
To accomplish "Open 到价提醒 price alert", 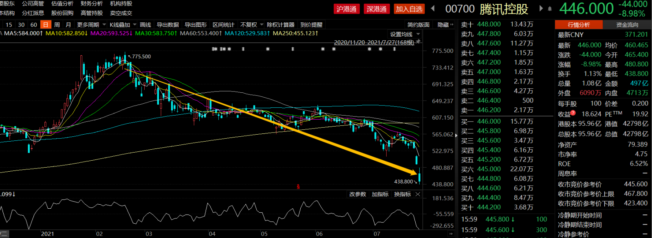I will 311,25.
